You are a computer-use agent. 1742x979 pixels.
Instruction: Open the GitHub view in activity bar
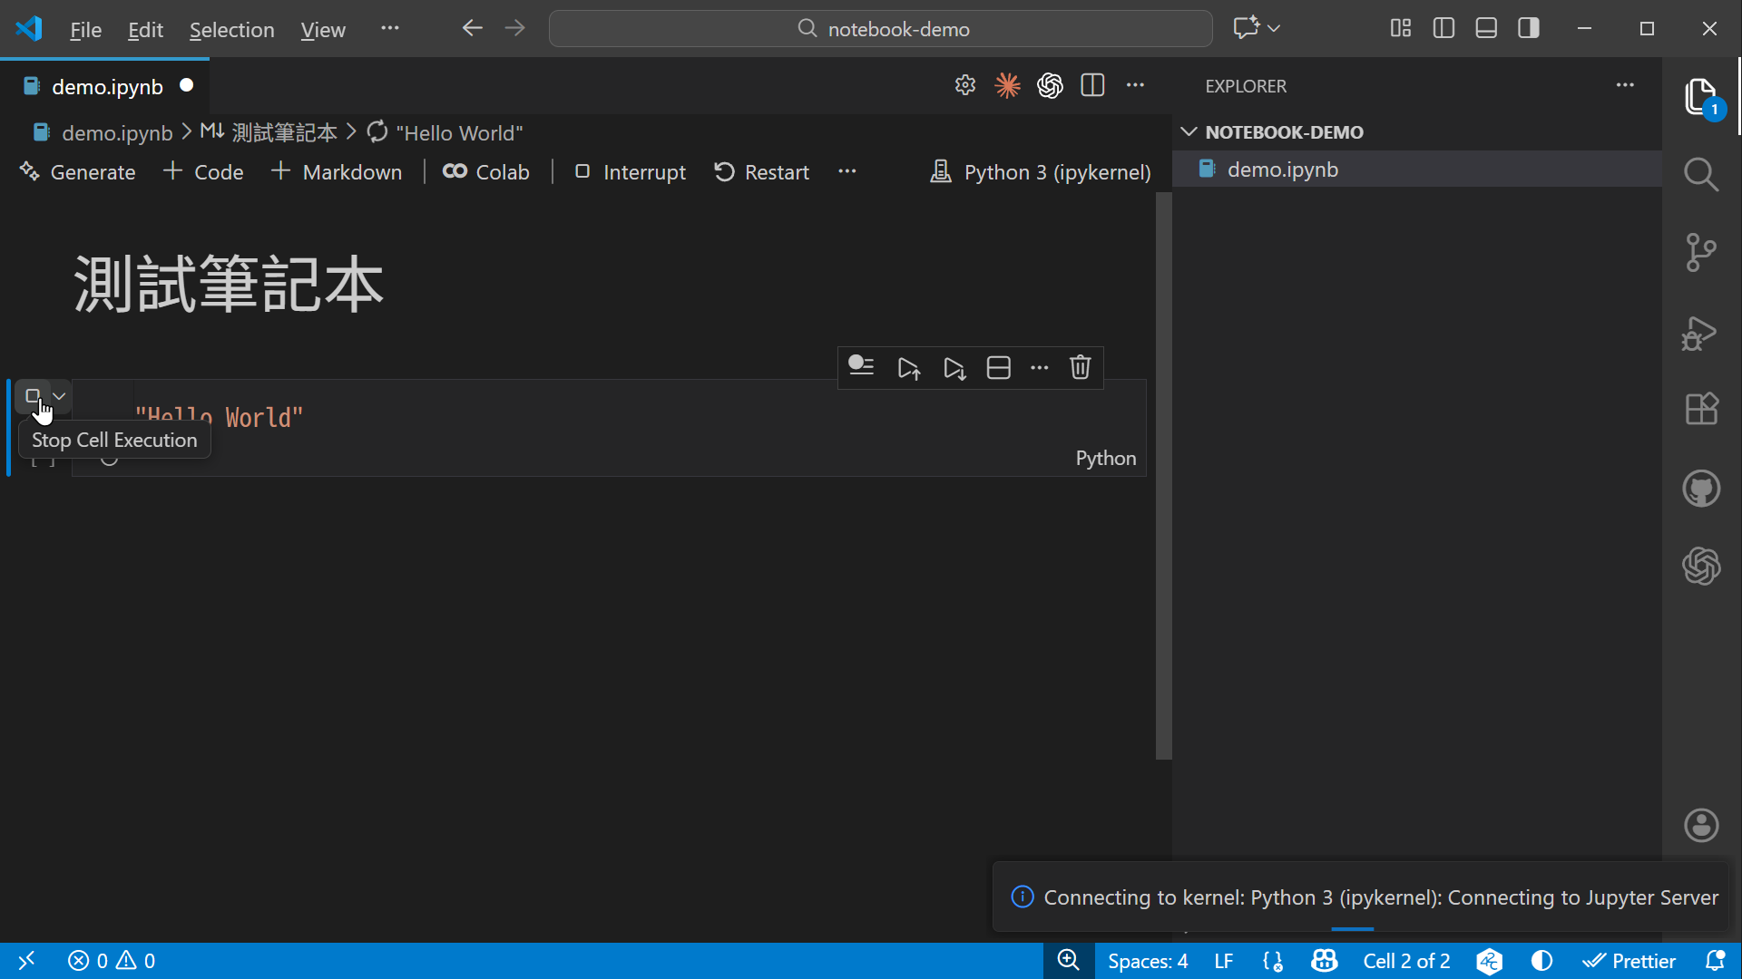click(x=1701, y=489)
